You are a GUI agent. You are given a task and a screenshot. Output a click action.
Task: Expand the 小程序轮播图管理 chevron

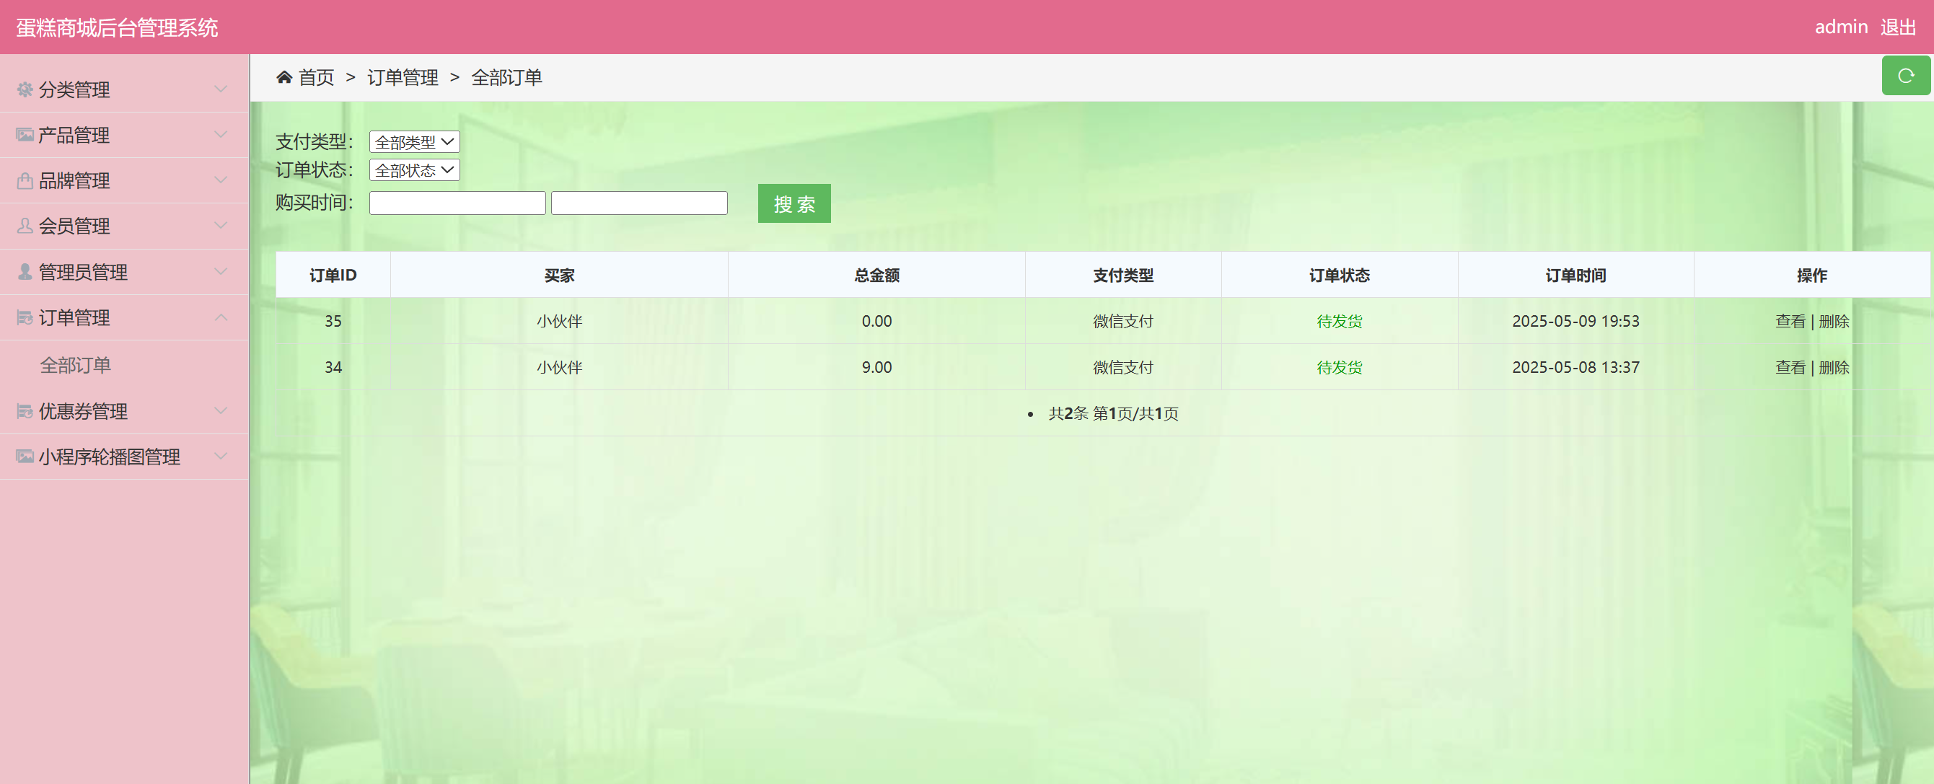coord(221,457)
